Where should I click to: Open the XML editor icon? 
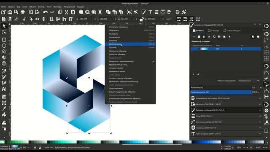coord(163,12)
